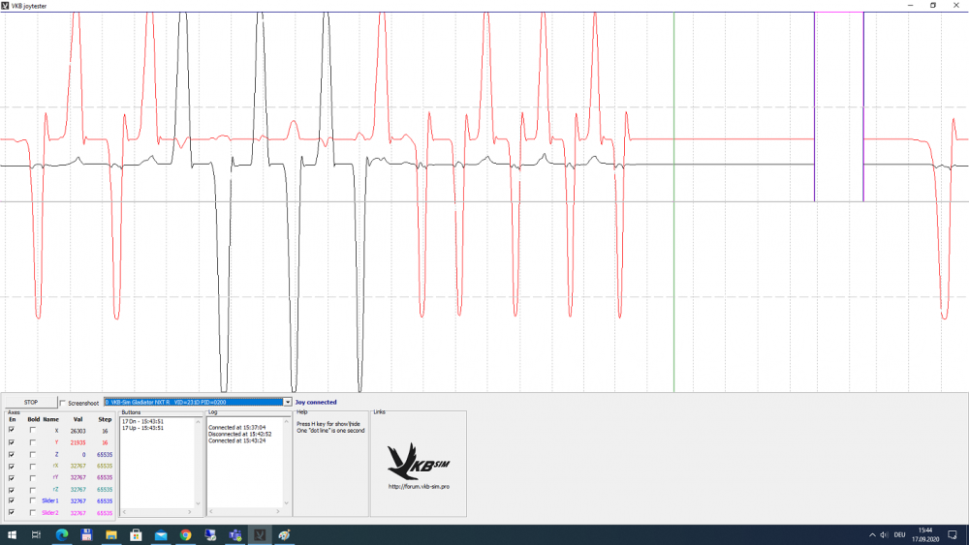
Task: Click the DEU language indicator
Action: click(900, 534)
